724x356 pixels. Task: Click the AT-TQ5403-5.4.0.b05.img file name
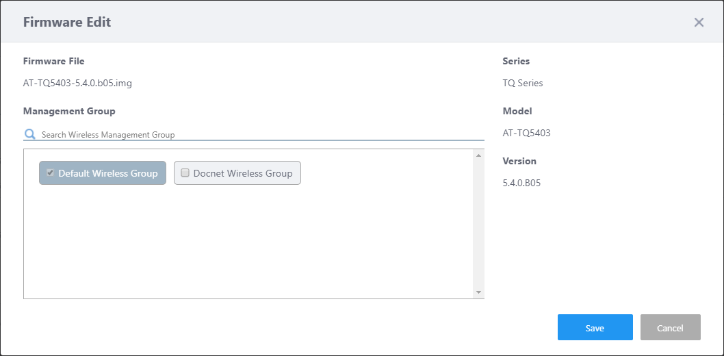(x=77, y=84)
